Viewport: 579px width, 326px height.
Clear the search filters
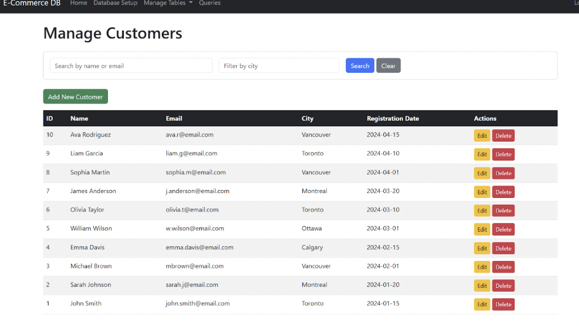[x=388, y=66]
